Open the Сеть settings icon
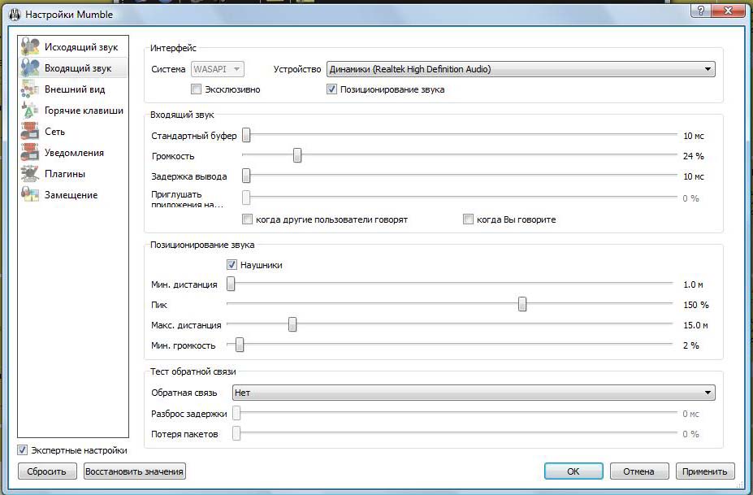 (30, 132)
